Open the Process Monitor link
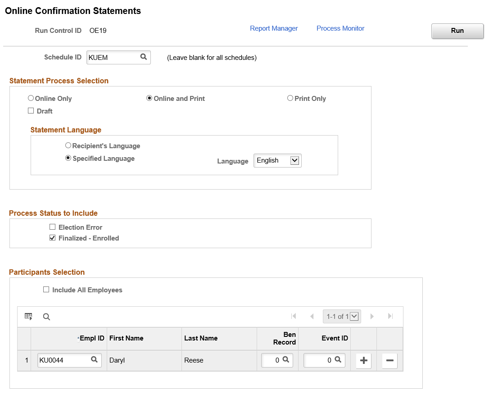Image resolution: width=489 pixels, height=395 pixels. (x=340, y=28)
